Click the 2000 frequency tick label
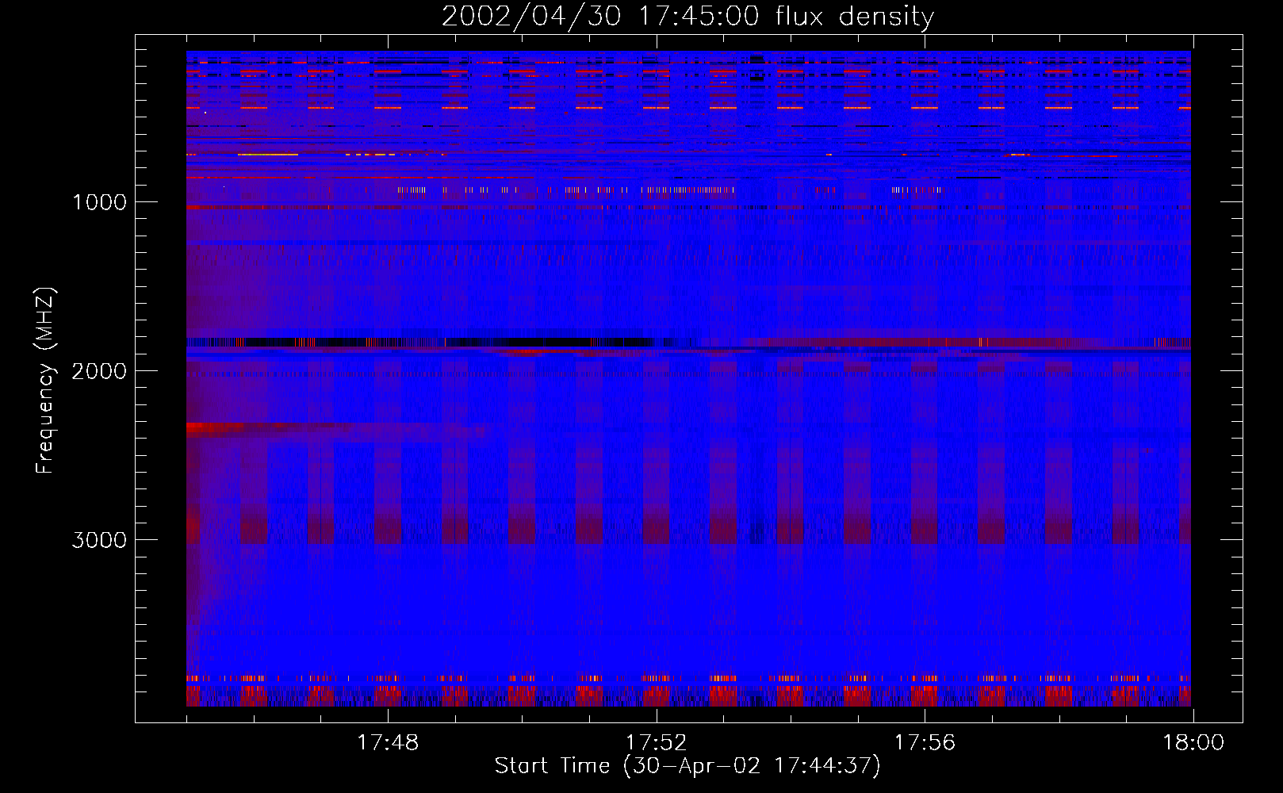This screenshot has height=793, width=1283. click(99, 371)
